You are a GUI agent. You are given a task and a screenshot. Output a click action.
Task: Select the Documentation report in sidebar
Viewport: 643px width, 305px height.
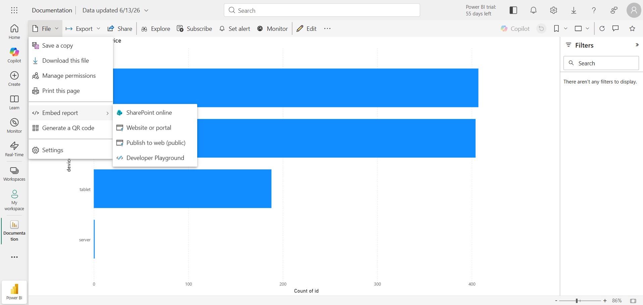pyautogui.click(x=14, y=231)
